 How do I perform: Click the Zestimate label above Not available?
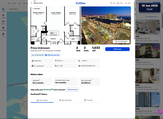pos(36,80)
